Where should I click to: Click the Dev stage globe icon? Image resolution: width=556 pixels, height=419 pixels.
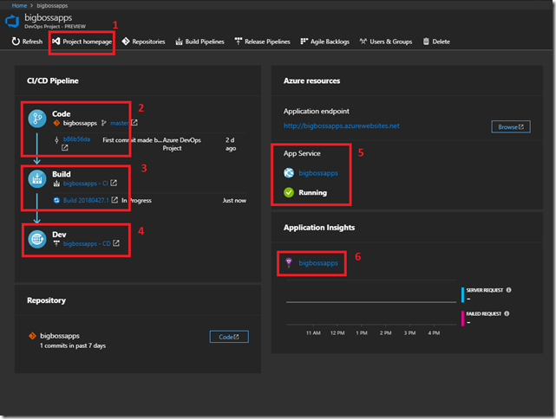click(37, 239)
